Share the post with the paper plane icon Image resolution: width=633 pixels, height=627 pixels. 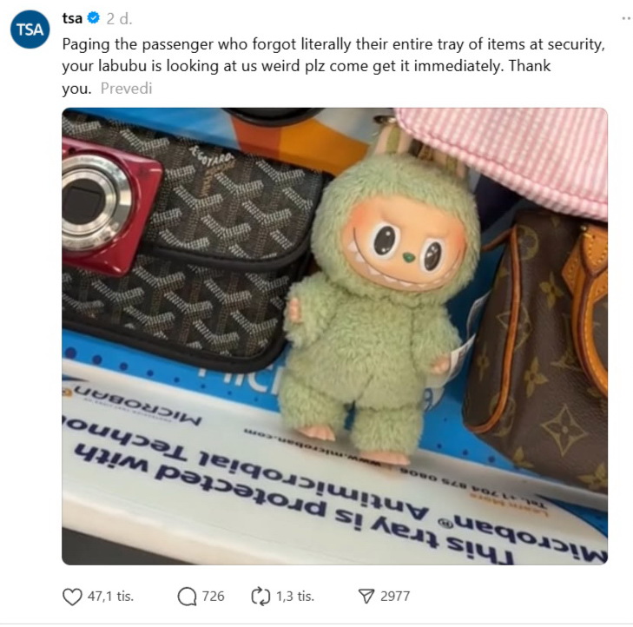[x=366, y=597]
